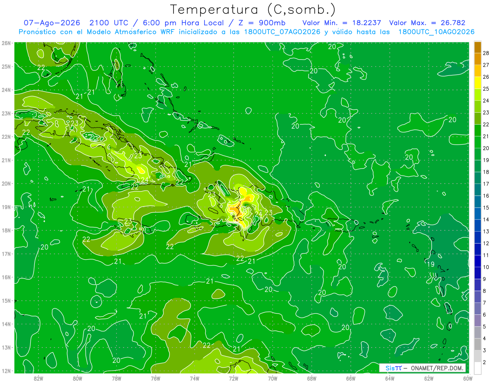Click the 19N latitude axis label
The height and width of the screenshot is (384, 497).
tap(6, 207)
